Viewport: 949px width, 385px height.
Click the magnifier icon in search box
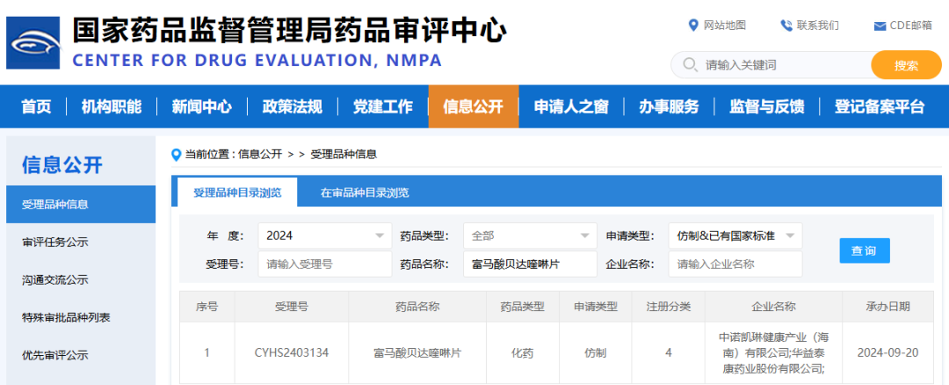tap(690, 65)
